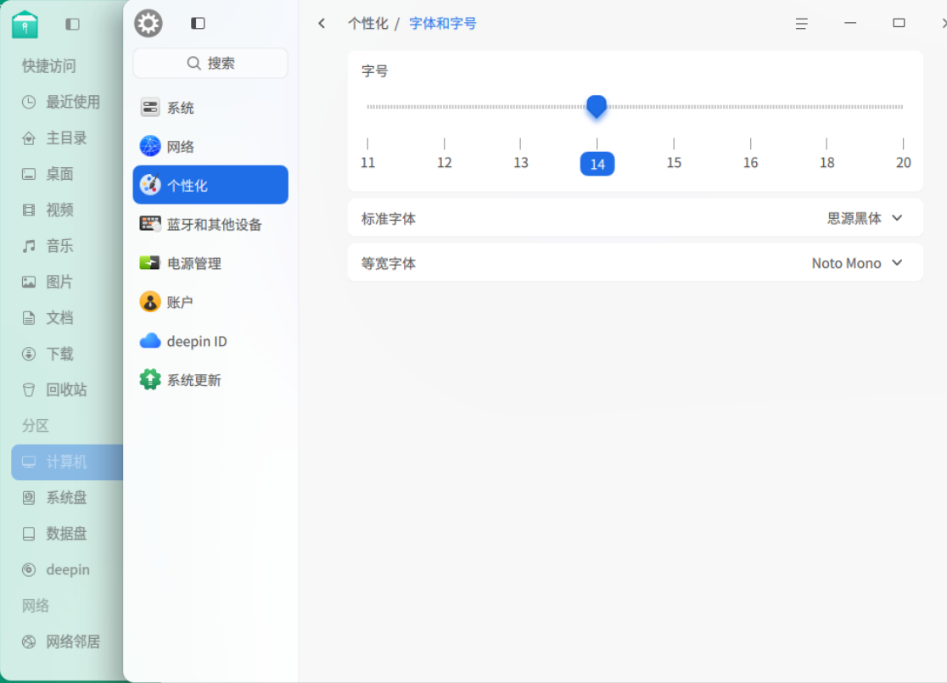Open the Downloads folder in sidebar
Viewport: 947px width, 683px height.
66,353
